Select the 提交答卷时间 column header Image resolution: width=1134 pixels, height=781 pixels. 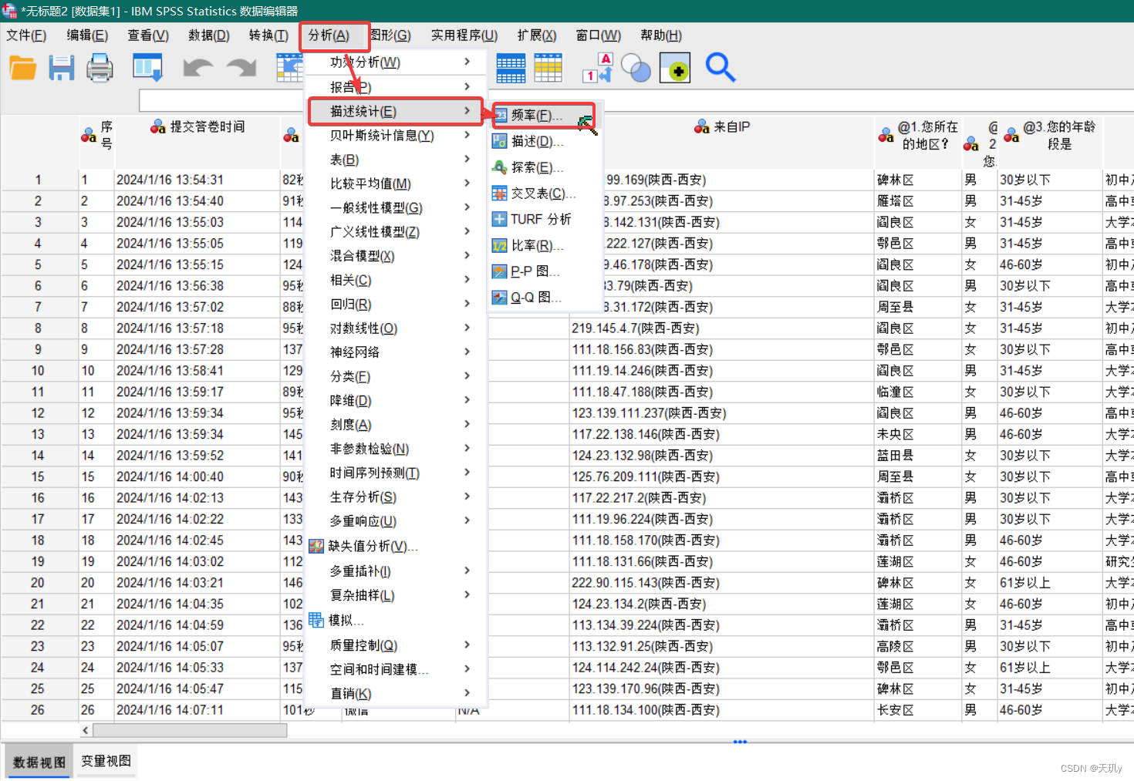pos(197,127)
